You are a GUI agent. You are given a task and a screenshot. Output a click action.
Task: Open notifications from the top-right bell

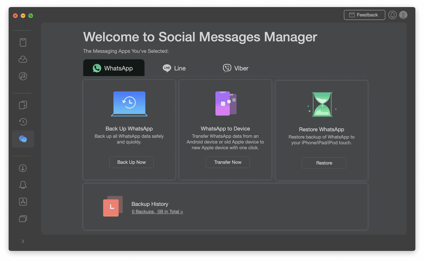[x=392, y=15]
